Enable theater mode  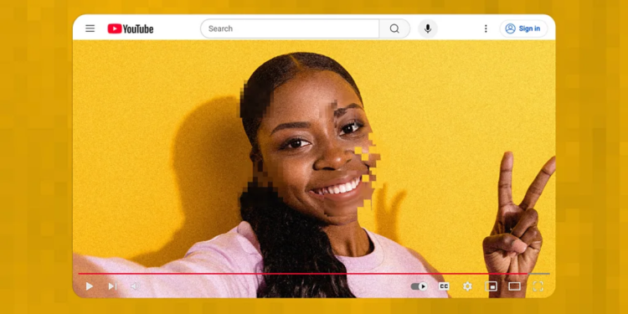point(515,286)
